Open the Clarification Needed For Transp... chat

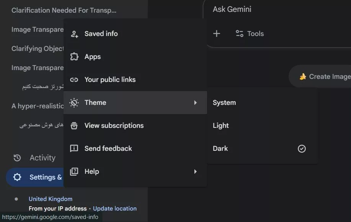(x=64, y=10)
